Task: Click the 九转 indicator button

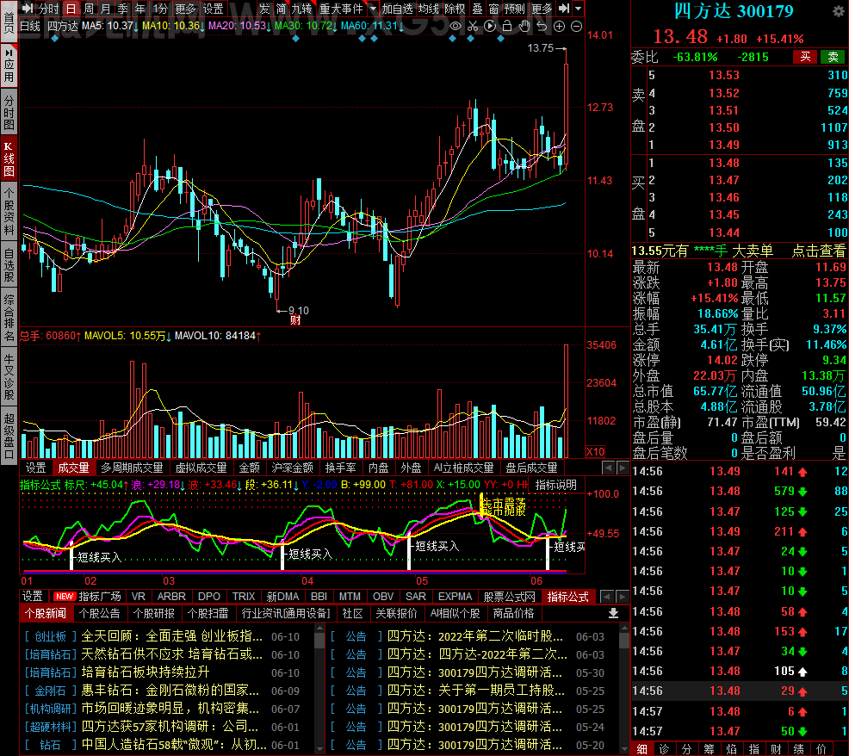Action: (301, 9)
